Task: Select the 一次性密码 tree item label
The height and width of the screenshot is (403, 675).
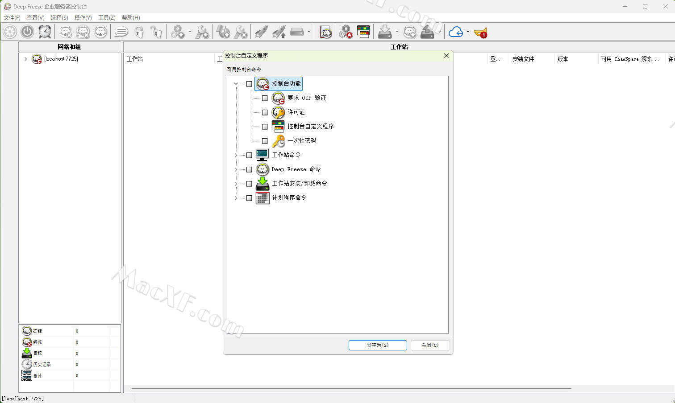Action: point(302,140)
